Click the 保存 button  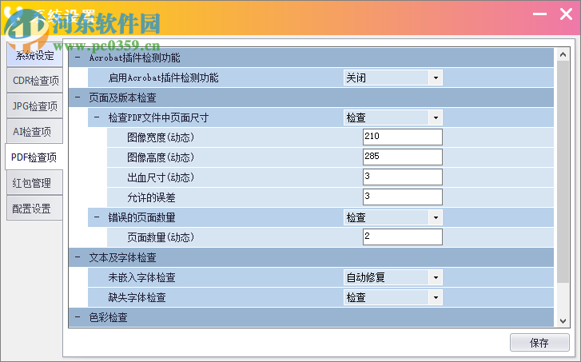pyautogui.click(x=539, y=343)
